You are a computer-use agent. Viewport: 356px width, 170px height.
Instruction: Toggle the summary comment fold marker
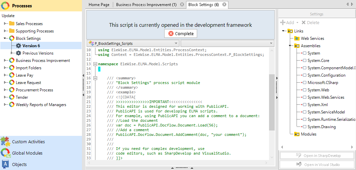coord(95,78)
